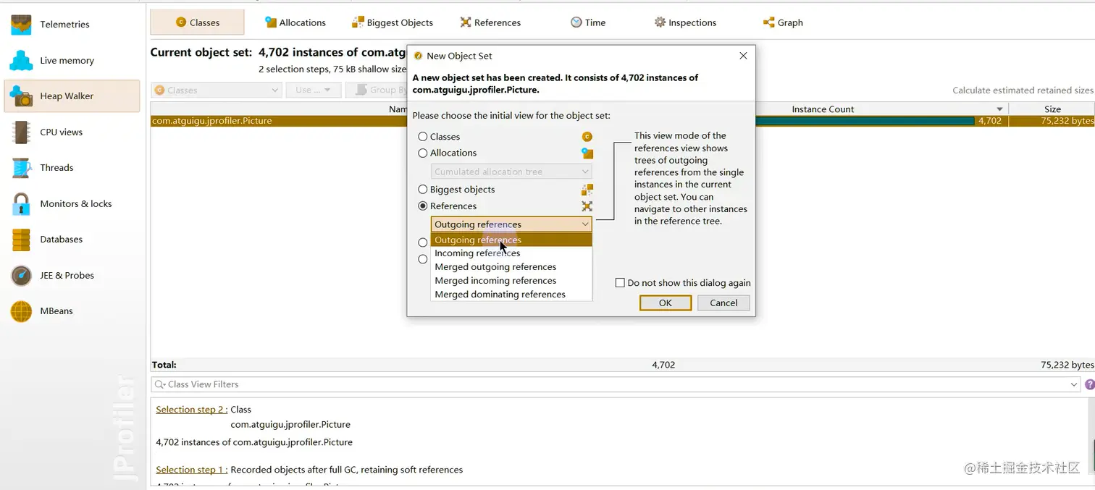The height and width of the screenshot is (490, 1095).
Task: Switch to the Time tab
Action: [x=587, y=22]
